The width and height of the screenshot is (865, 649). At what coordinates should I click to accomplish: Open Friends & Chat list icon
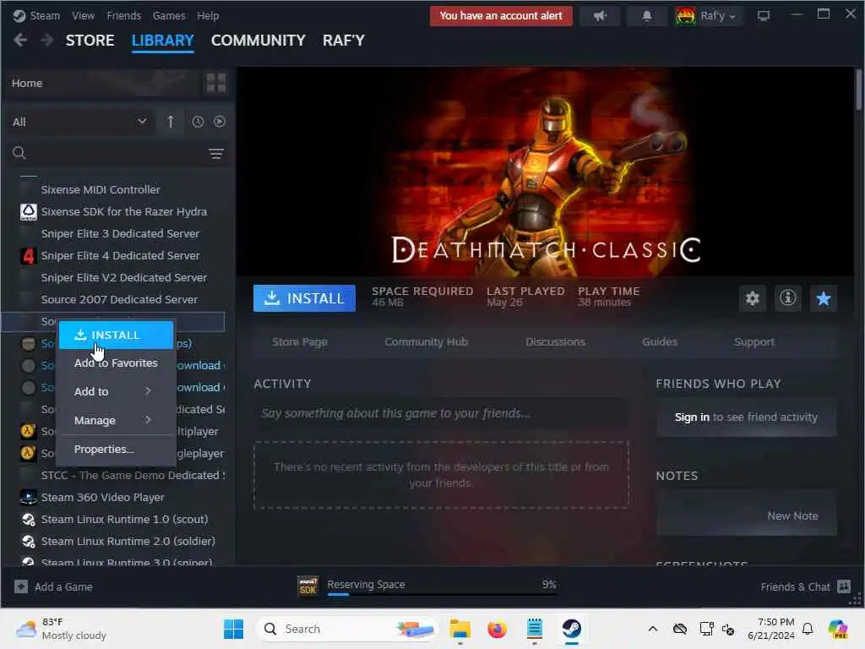coord(844,586)
